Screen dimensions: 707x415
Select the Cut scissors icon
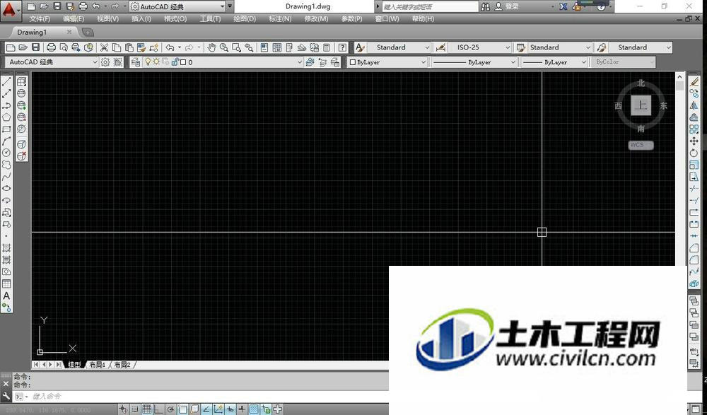[x=104, y=47]
